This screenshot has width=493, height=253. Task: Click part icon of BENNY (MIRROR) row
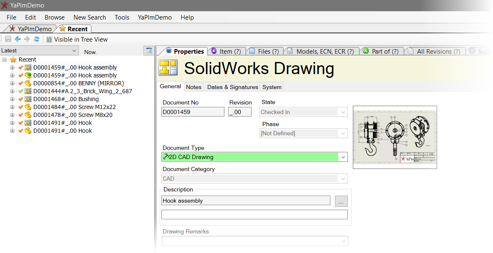tap(28, 83)
